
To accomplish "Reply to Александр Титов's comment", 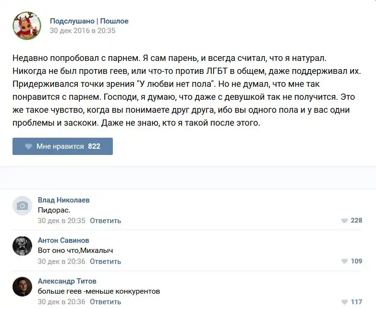I will pos(105,302).
